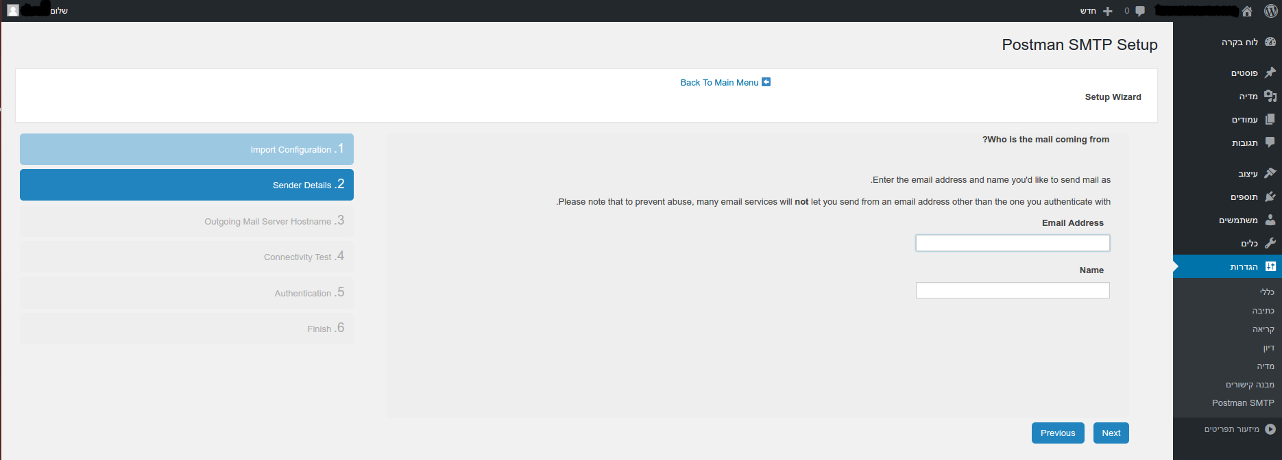Select wizard step 2 Sender Details
The image size is (1282, 460).
pos(186,185)
